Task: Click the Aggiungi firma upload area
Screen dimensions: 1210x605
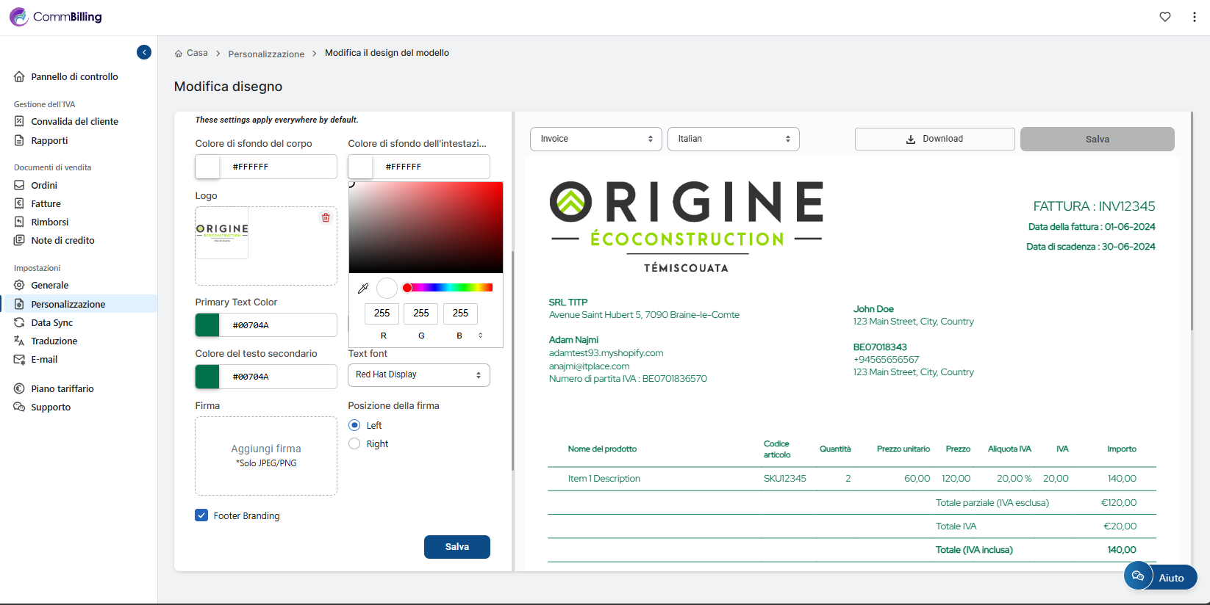Action: 266,455
